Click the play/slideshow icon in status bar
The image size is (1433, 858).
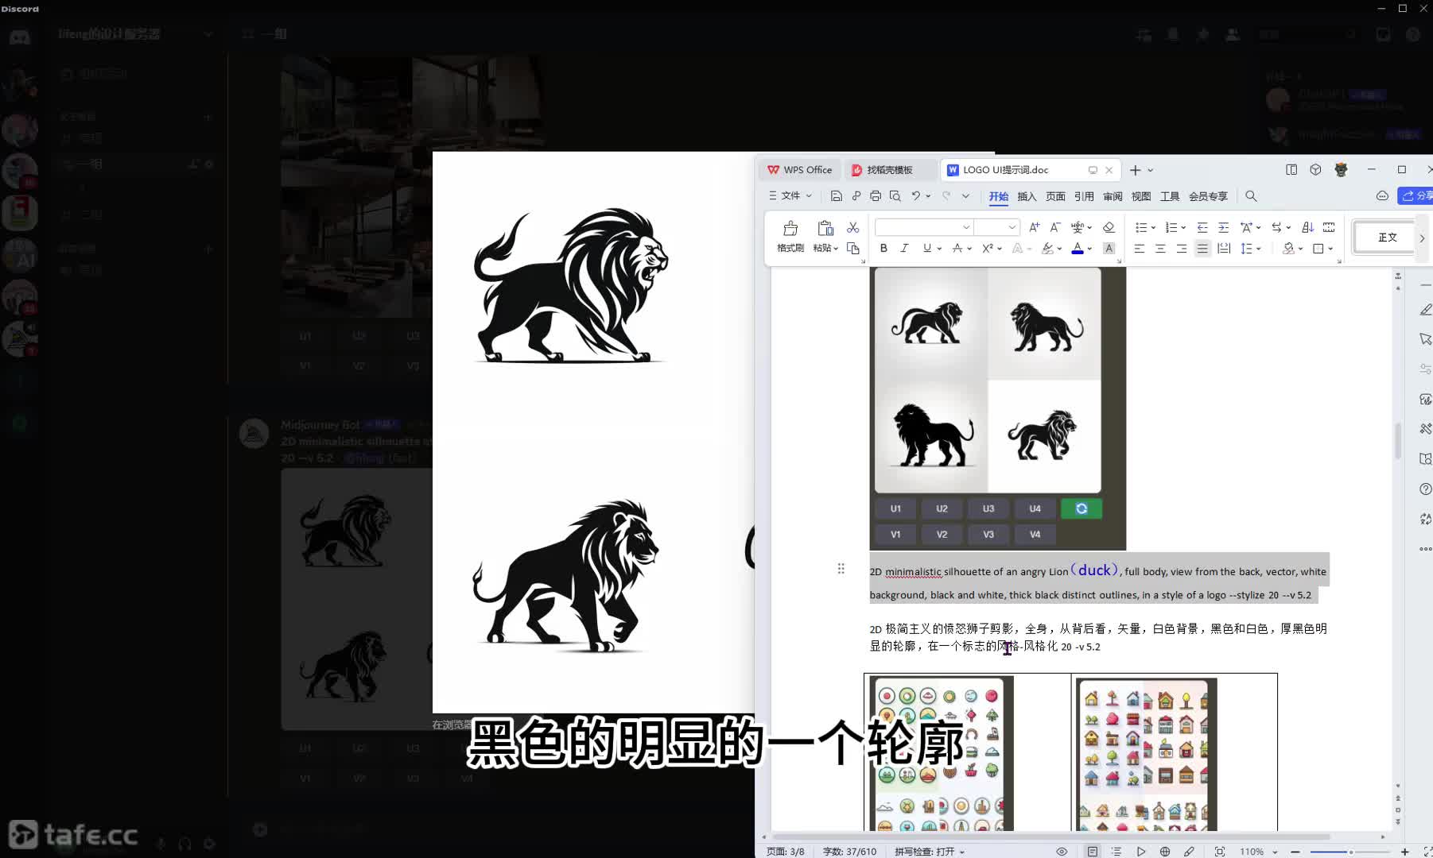click(1141, 852)
